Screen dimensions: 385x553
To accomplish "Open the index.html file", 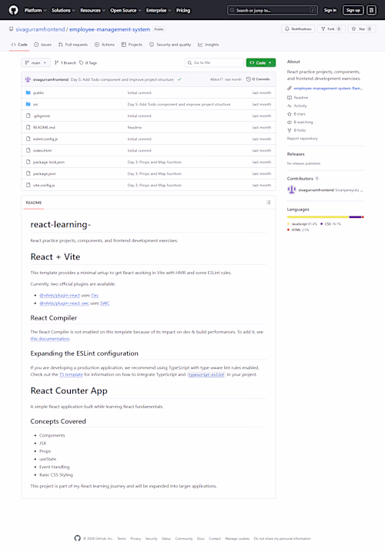I will coord(42,151).
